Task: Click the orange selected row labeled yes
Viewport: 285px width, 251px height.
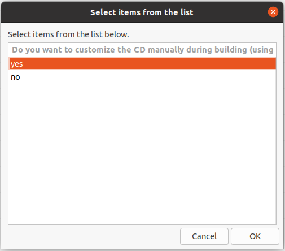Action: [x=142, y=64]
